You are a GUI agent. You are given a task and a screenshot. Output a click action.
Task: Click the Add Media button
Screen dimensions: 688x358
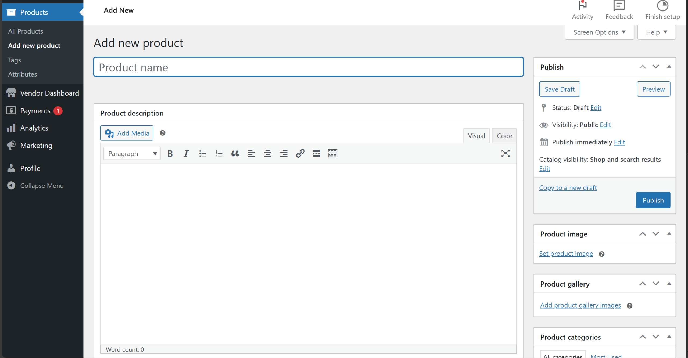coord(127,133)
